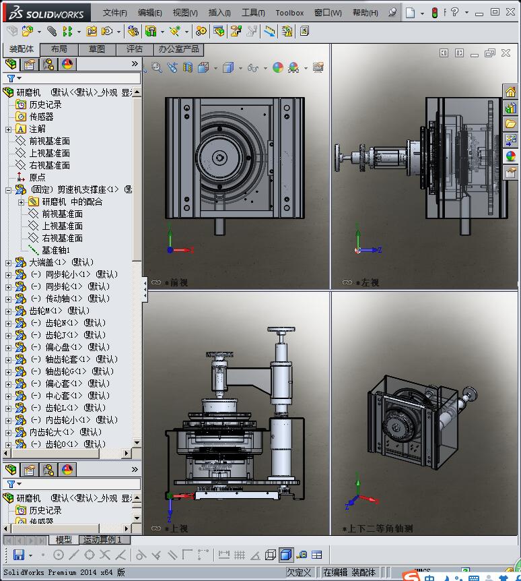Image resolution: width=521 pixels, height=581 pixels.
Task: Click the 欠定义 status bar field
Action: coord(300,572)
